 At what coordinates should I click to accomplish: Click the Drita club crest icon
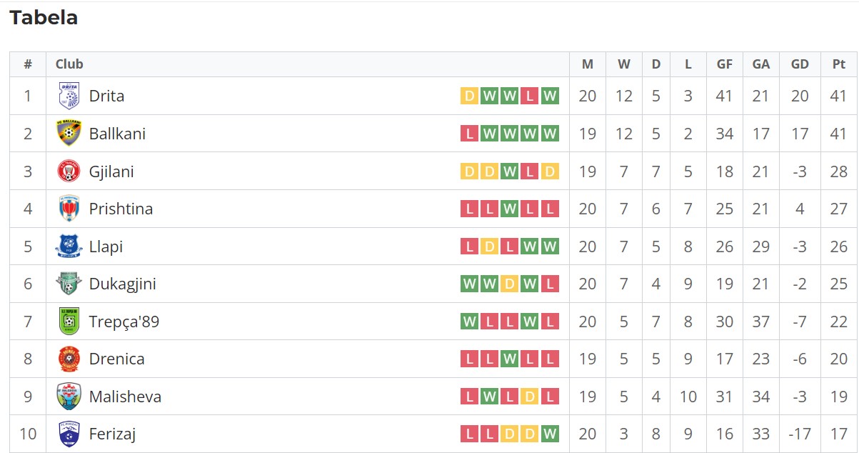(x=69, y=96)
